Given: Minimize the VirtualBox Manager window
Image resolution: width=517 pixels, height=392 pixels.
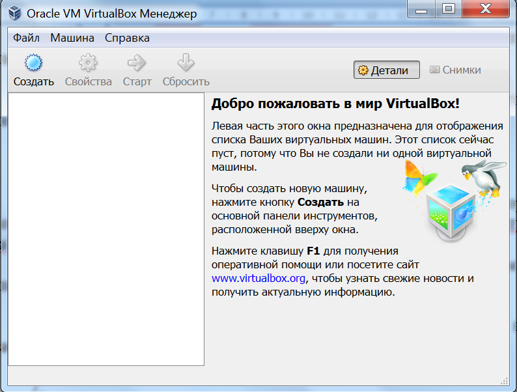Looking at the screenshot, I should click(x=421, y=10).
